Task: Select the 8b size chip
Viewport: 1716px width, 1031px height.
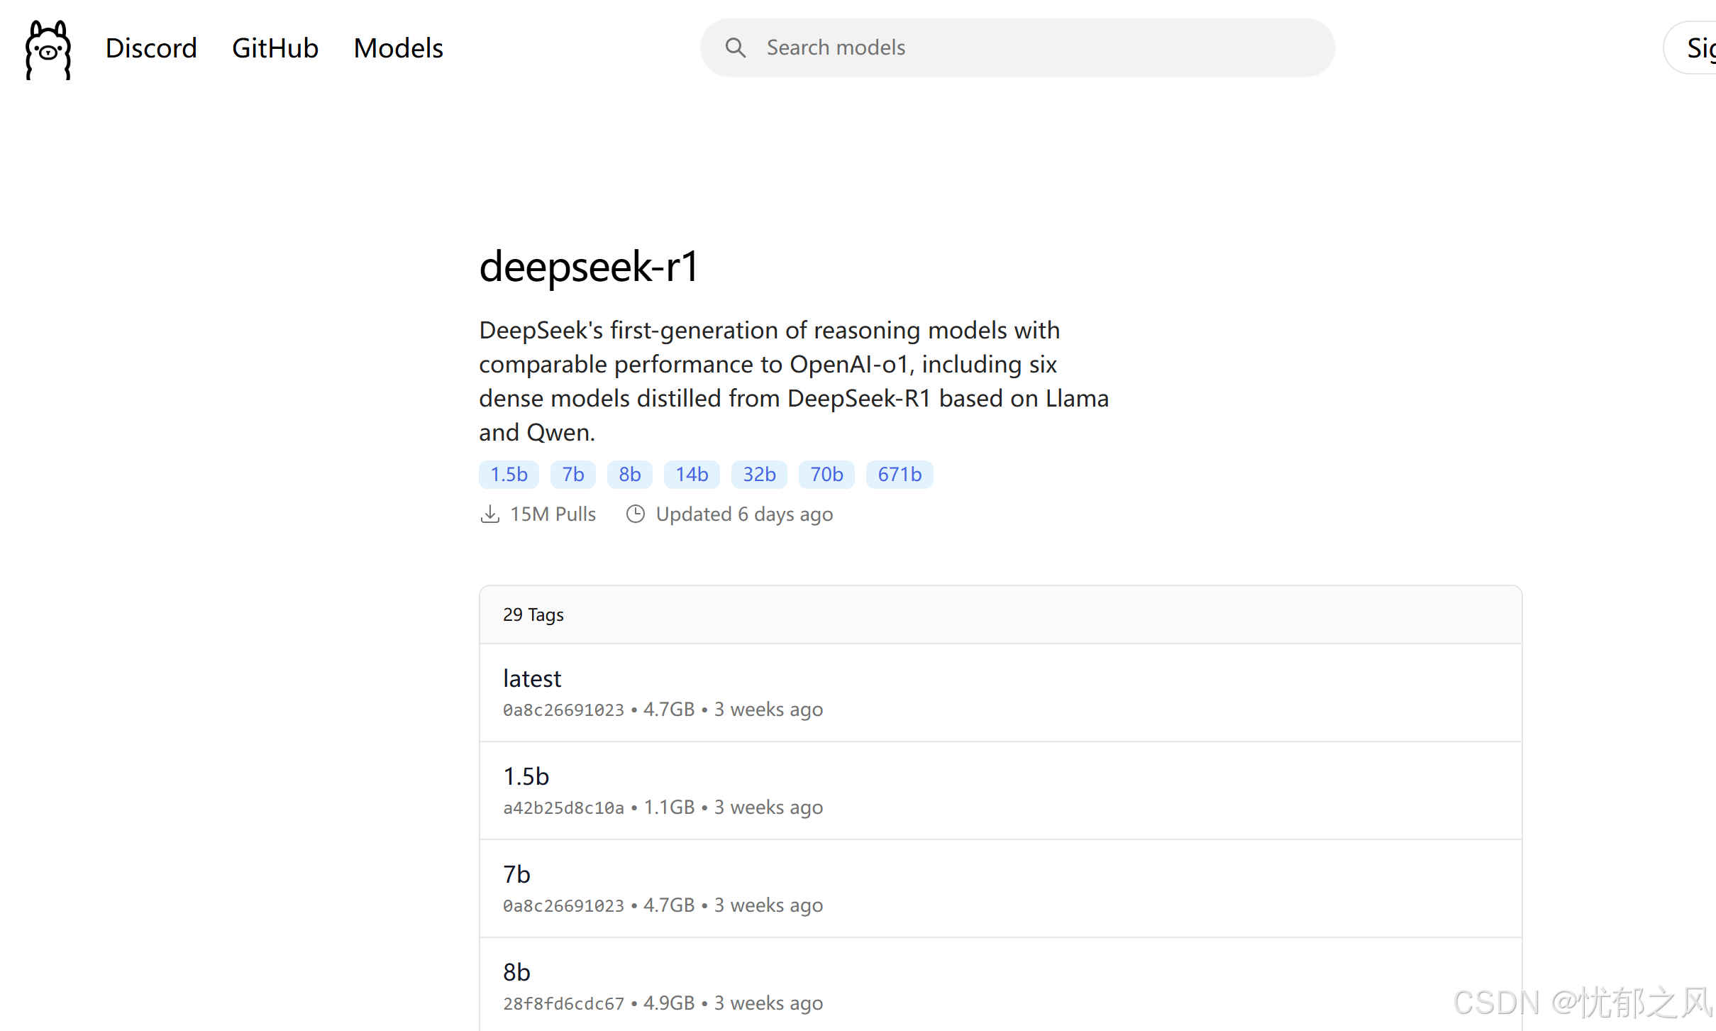Action: [x=629, y=474]
